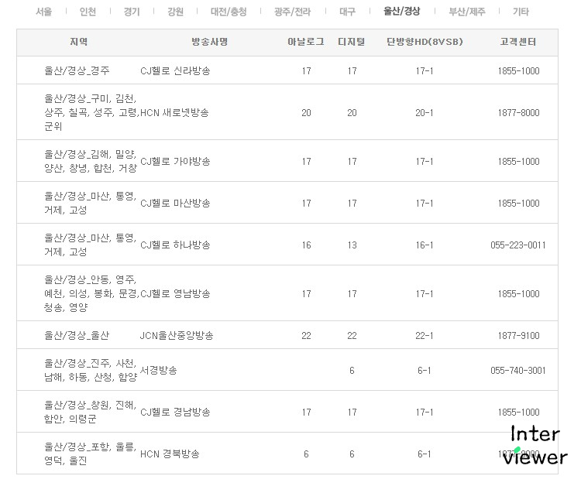Click the 1877-9100 customer center number
The height and width of the screenshot is (493, 581).
coord(518,336)
